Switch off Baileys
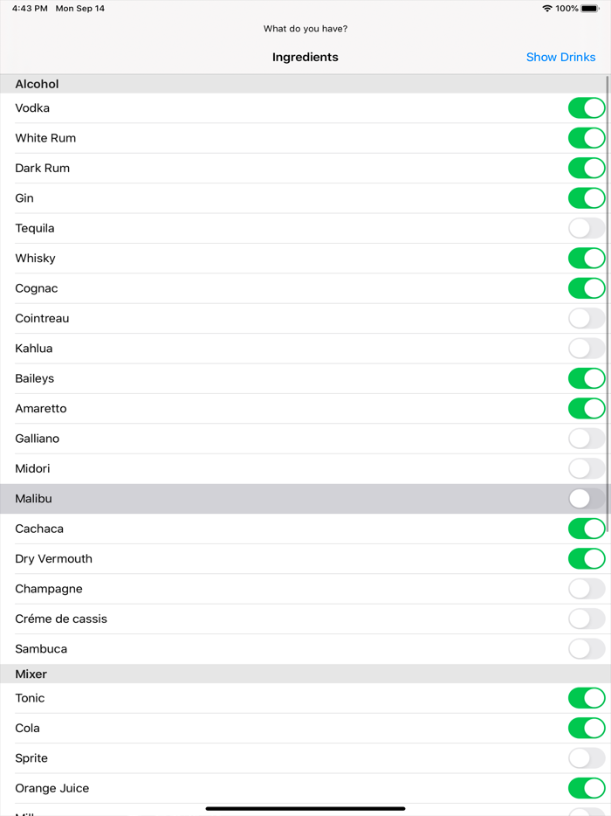The height and width of the screenshot is (816, 611). point(587,378)
